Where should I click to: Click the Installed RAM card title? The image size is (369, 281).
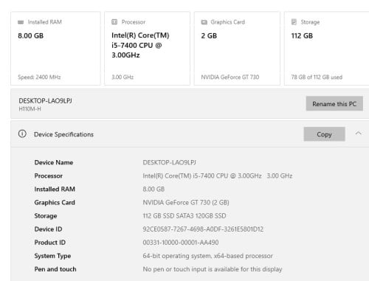pyautogui.click(x=45, y=22)
